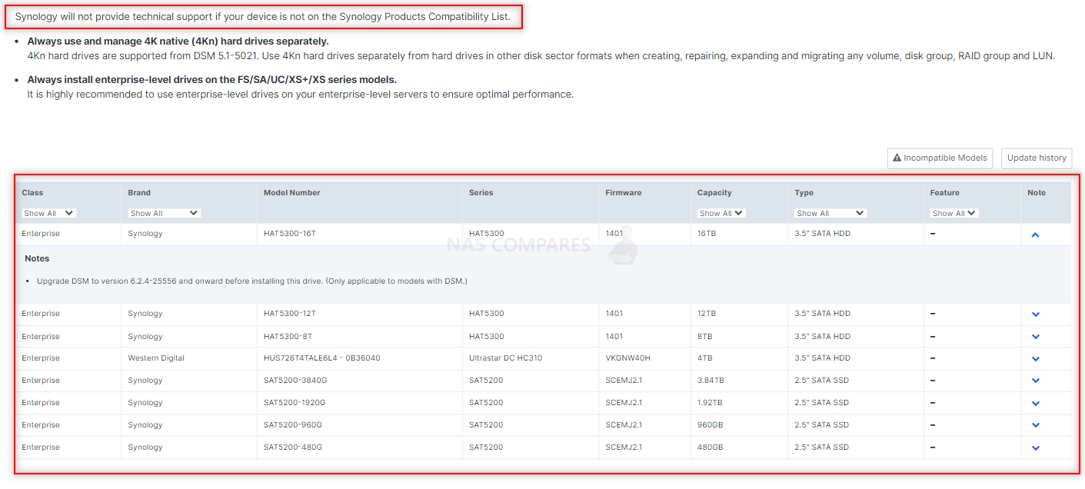Open the Update history button
The height and width of the screenshot is (489, 1085).
1037,158
